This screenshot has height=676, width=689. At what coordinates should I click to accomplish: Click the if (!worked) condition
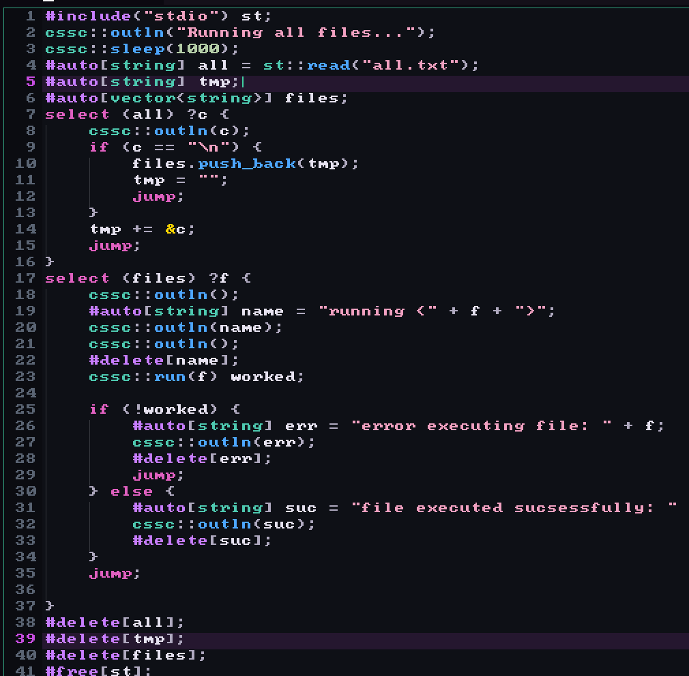pos(170,410)
